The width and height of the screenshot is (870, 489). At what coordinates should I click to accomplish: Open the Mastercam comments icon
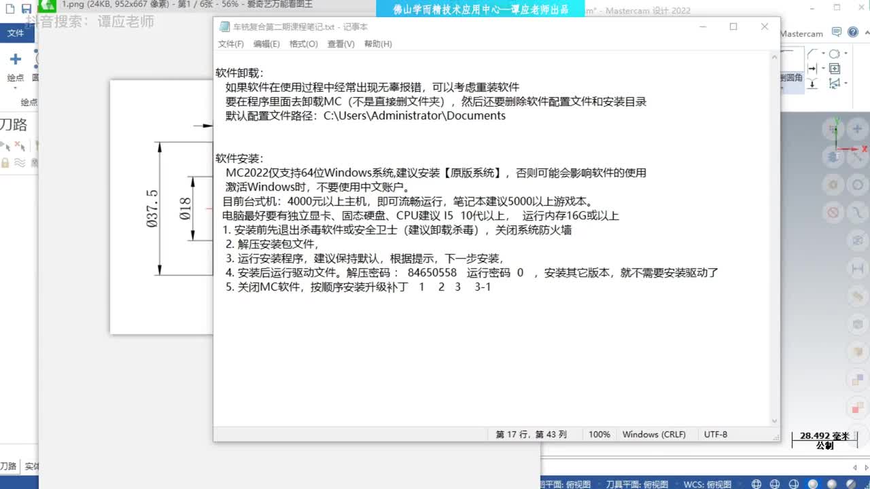pos(836,33)
